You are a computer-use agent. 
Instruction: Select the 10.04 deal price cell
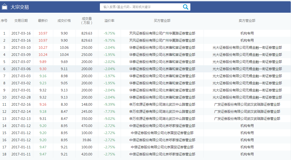(64, 55)
